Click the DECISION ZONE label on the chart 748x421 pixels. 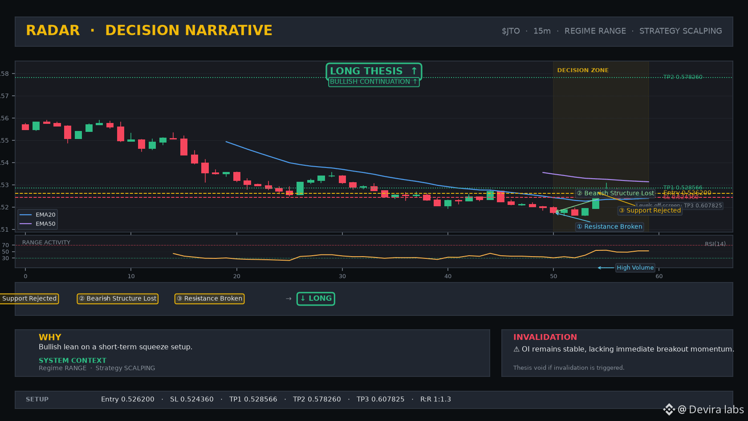click(583, 70)
